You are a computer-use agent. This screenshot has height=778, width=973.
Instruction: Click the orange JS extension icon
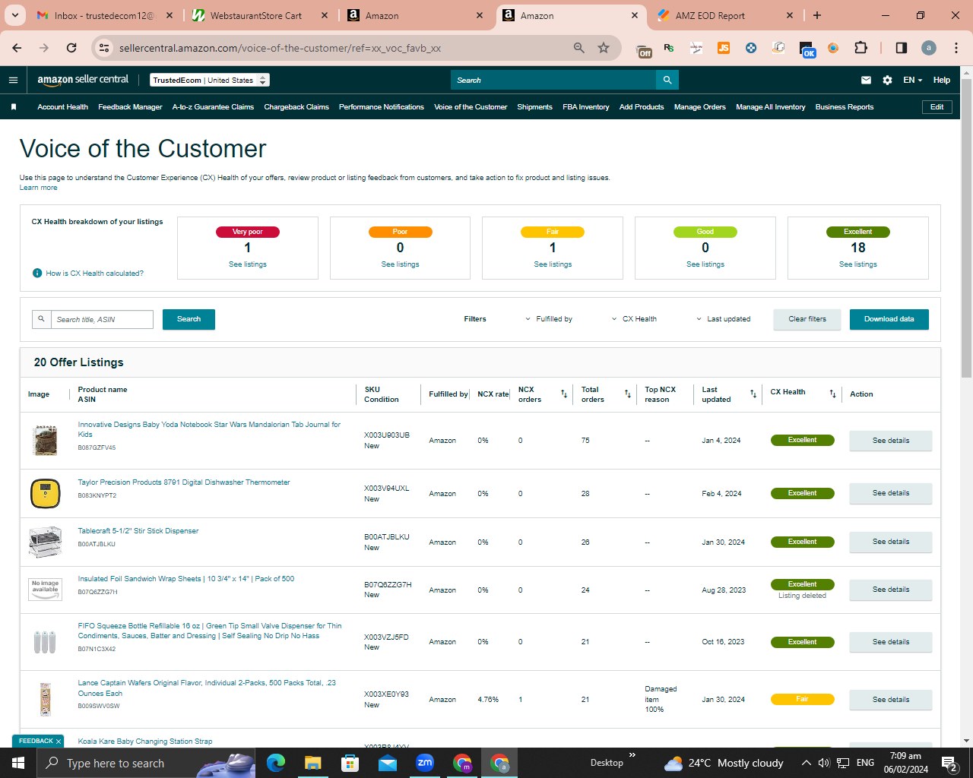pos(724,48)
